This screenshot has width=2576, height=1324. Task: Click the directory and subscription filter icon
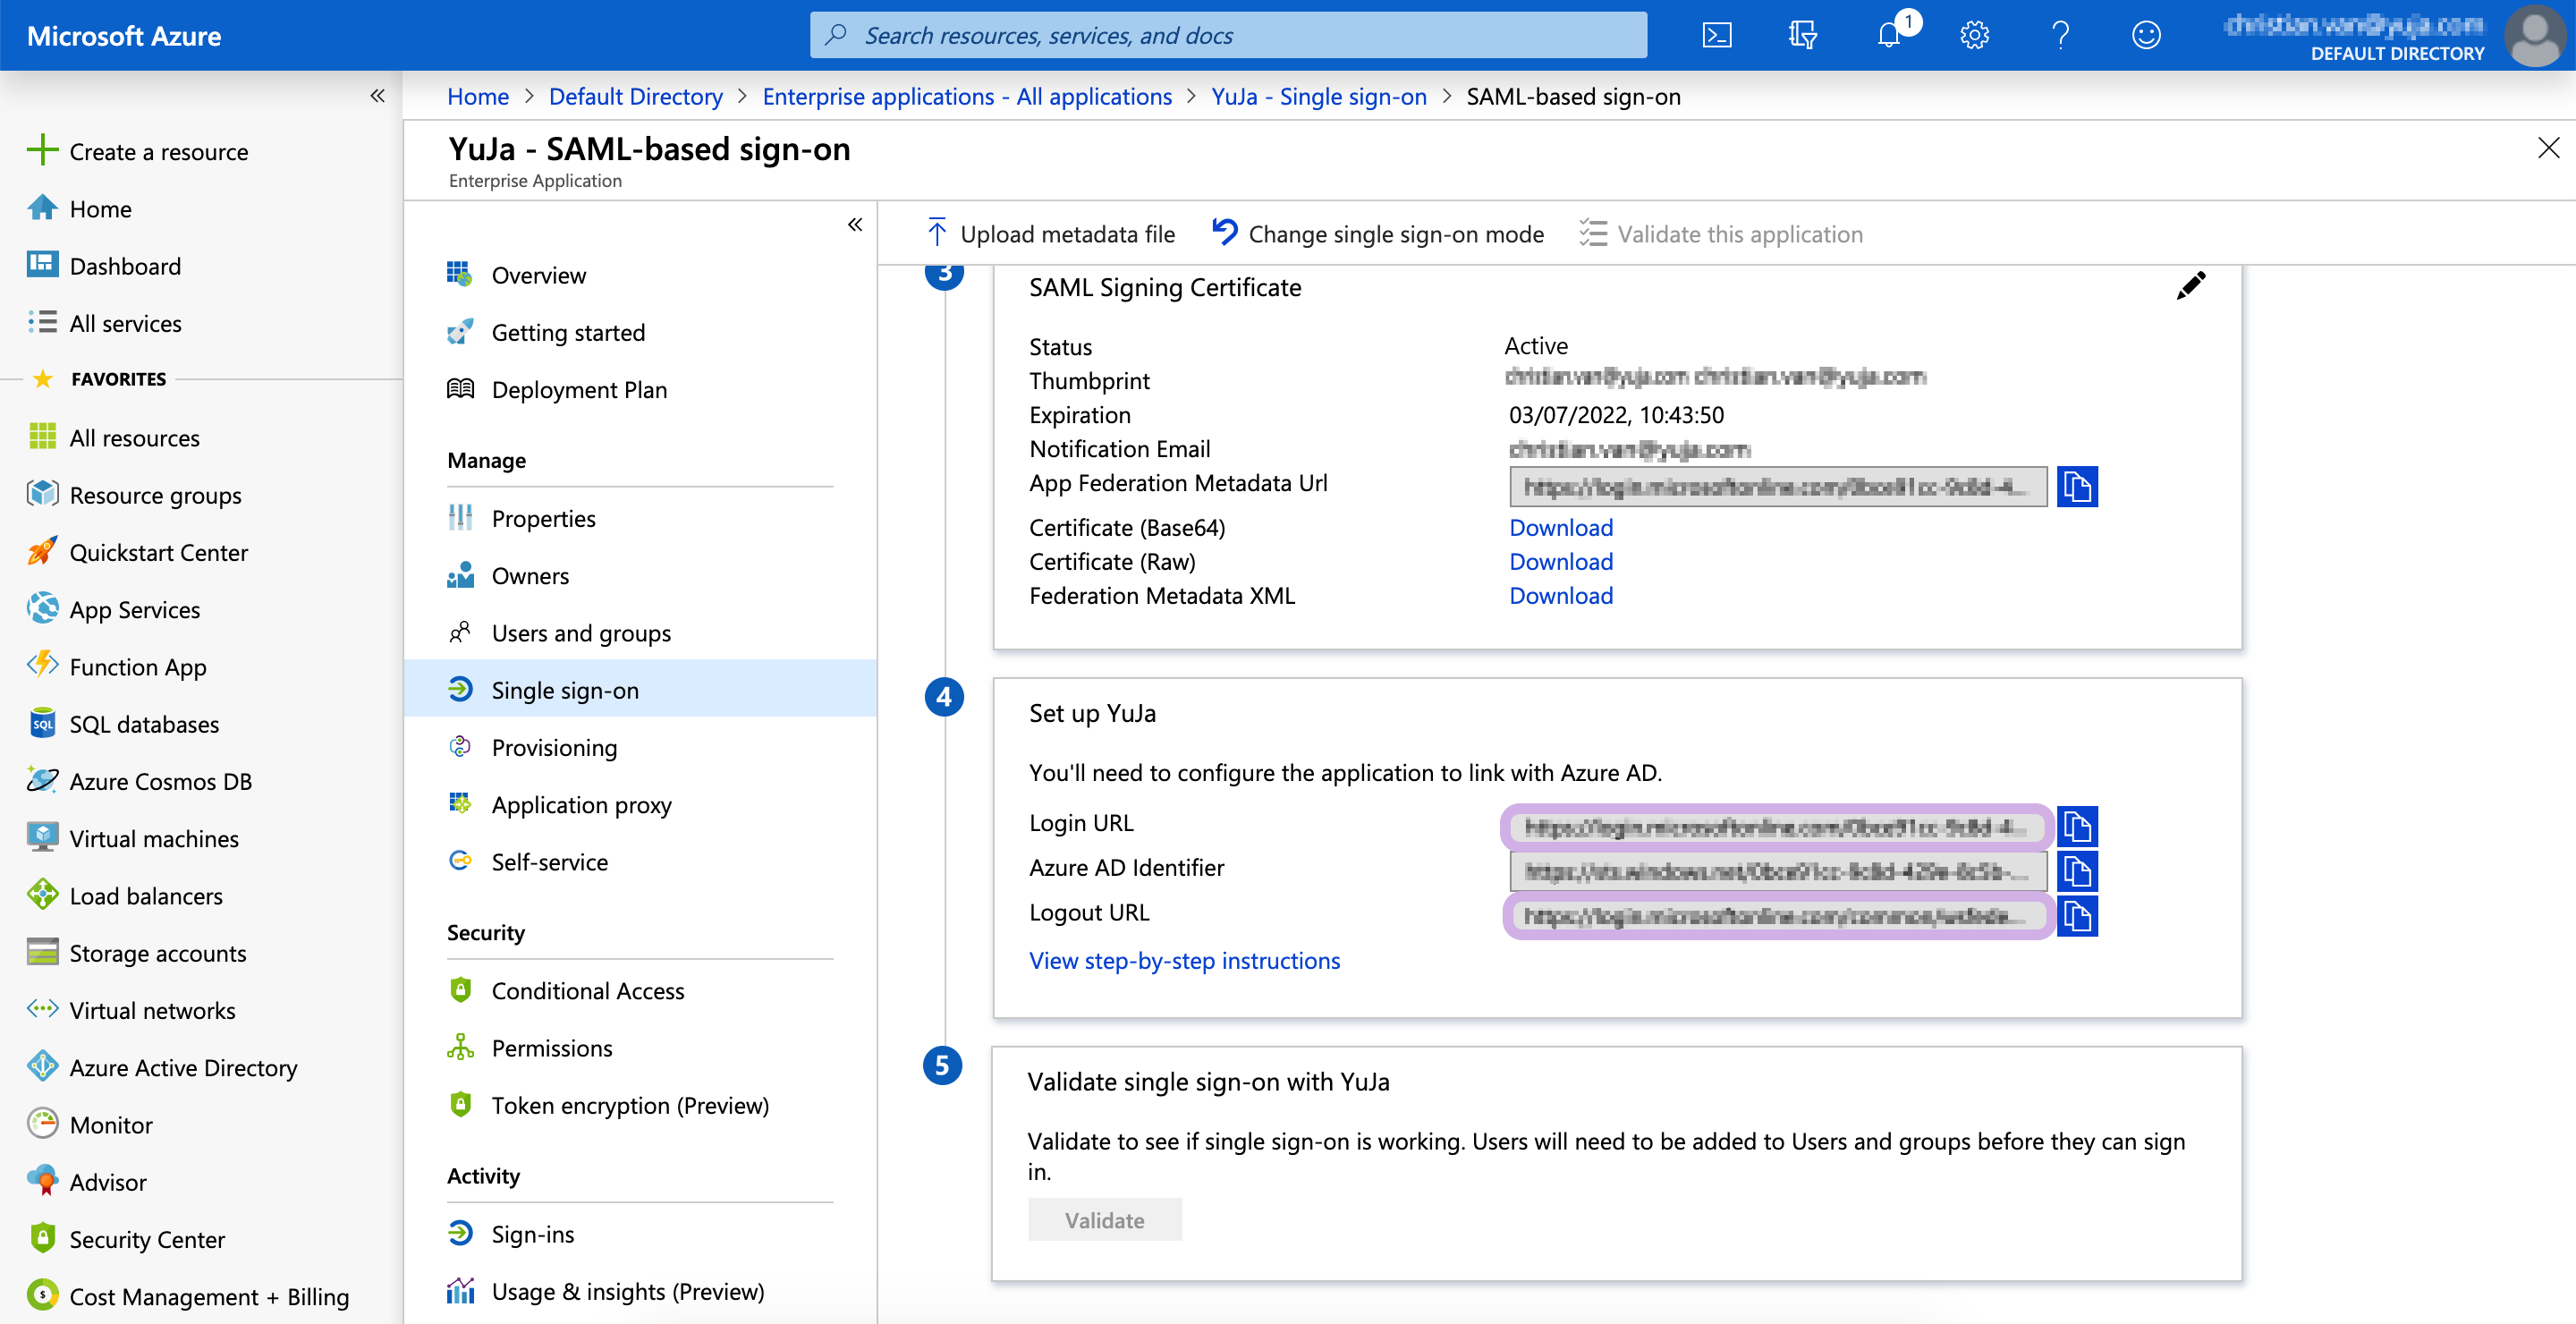[1802, 36]
